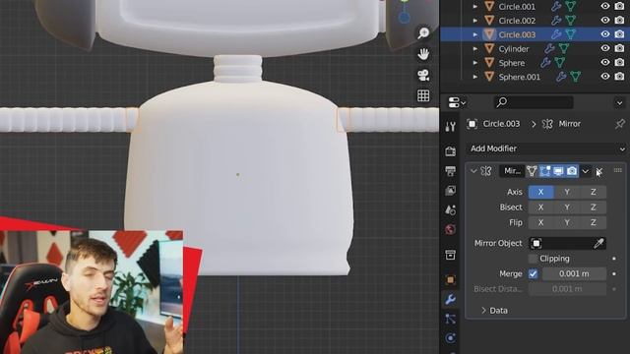630x354 pixels.
Task: Click the Circle.001 modifier wrench icon
Action: 556,7
